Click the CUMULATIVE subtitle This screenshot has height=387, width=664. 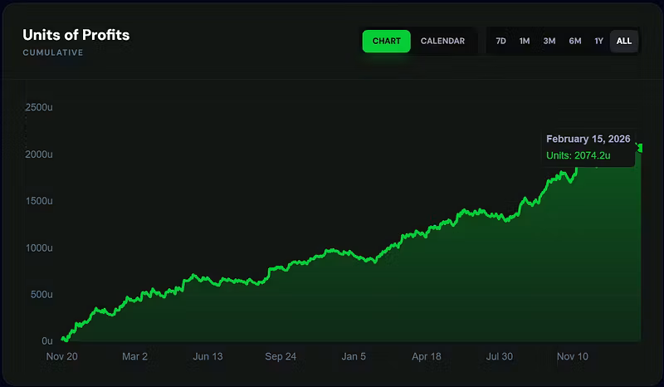[x=53, y=52]
